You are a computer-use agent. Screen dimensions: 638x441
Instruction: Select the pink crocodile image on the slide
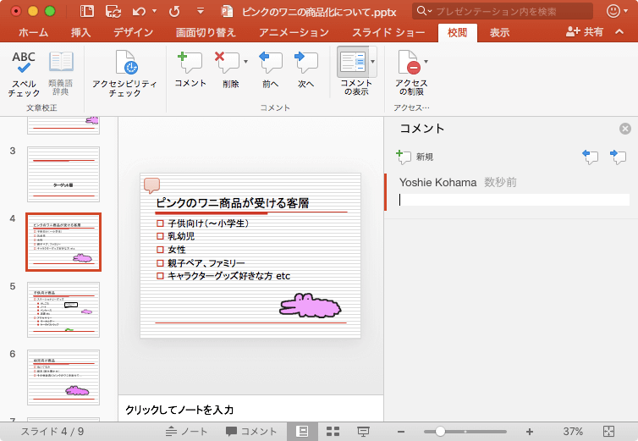coord(310,306)
